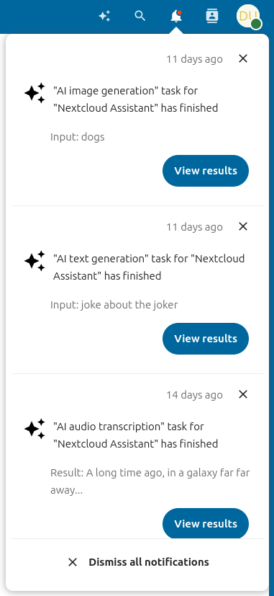Open the DU user avatar menu
274x596 pixels.
(x=248, y=17)
